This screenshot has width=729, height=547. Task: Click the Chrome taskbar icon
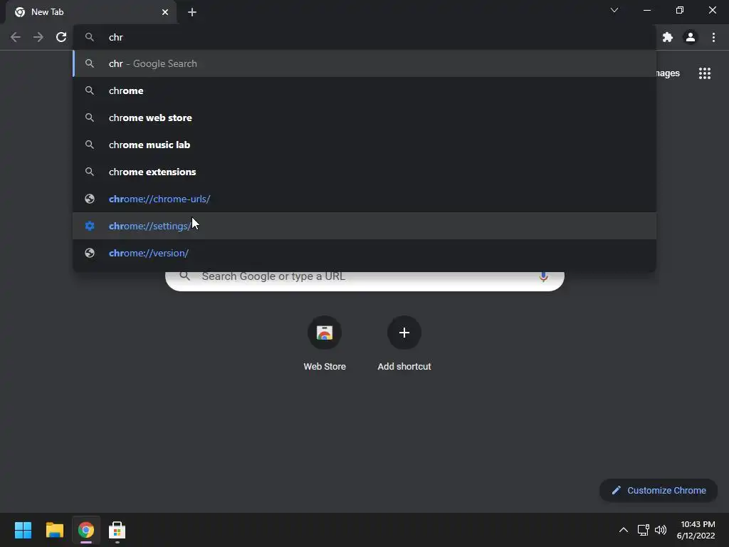click(86, 530)
